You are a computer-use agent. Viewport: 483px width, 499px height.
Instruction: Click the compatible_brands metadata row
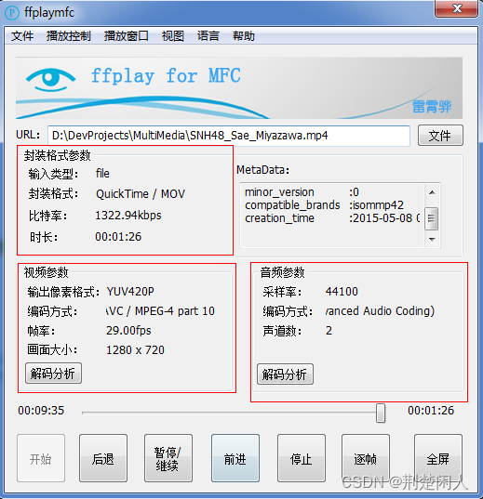[x=324, y=205]
